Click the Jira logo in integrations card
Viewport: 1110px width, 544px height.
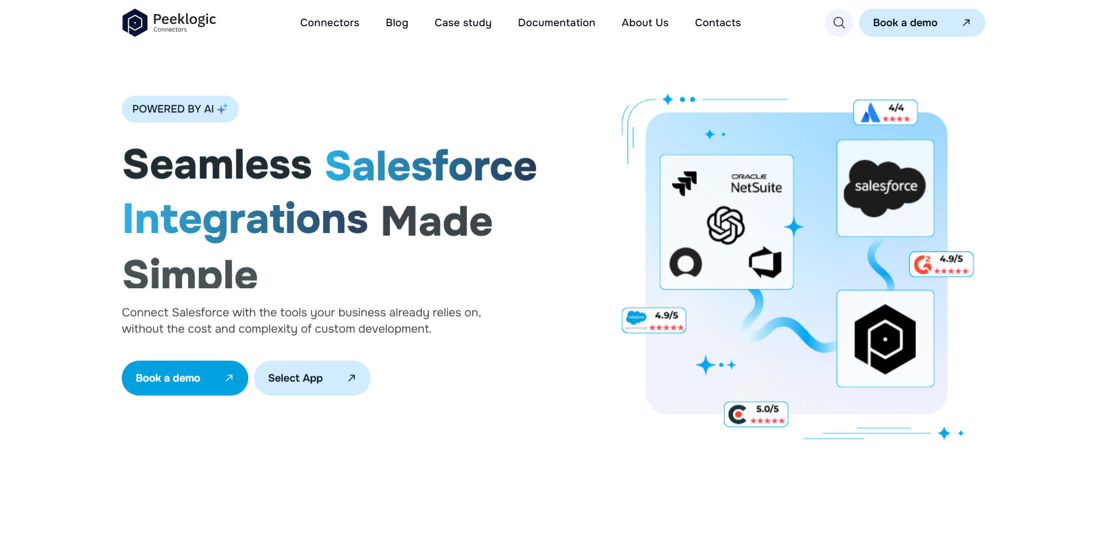pos(685,183)
